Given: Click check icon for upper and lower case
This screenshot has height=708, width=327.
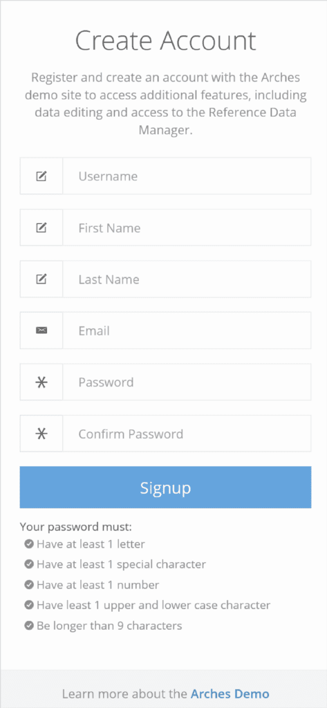Looking at the screenshot, I should coord(29,605).
